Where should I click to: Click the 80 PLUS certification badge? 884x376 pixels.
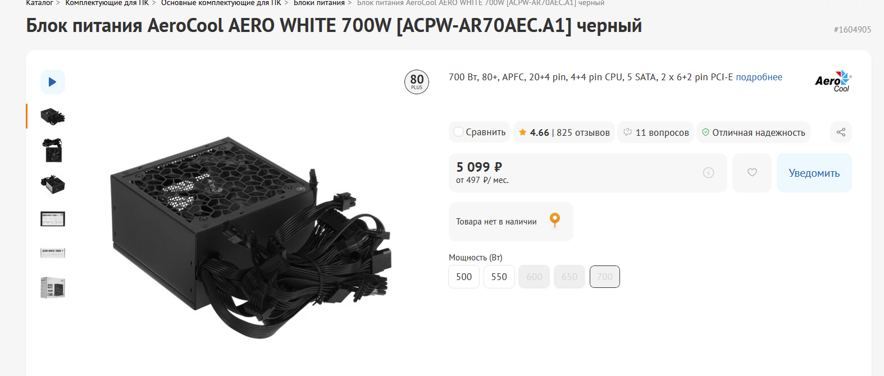417,82
